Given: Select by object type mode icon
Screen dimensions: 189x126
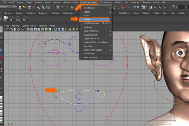Looking at the screenshot, I should click(x=43, y=7).
